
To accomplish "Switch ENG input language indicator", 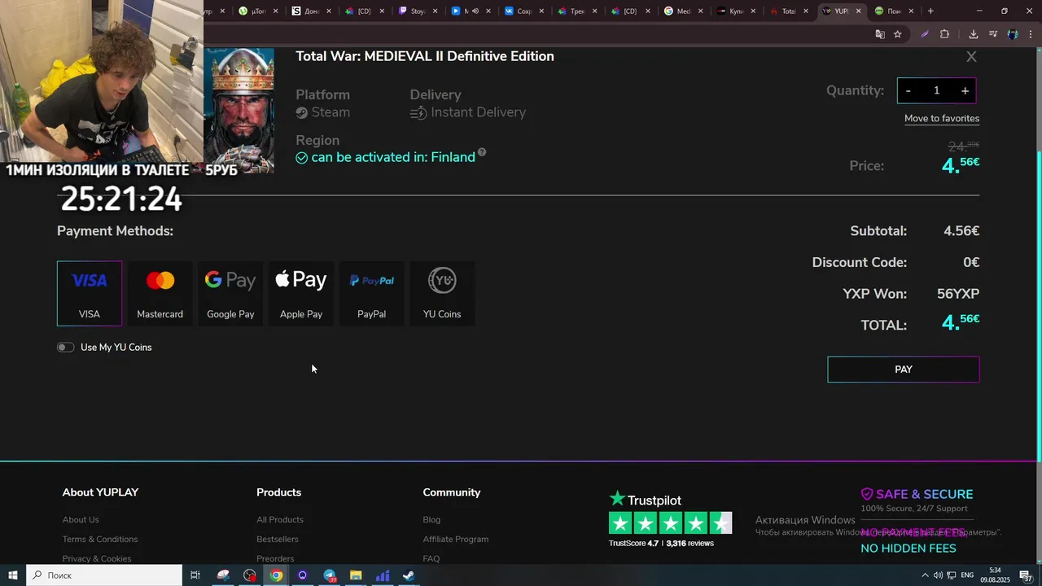I will tap(968, 575).
